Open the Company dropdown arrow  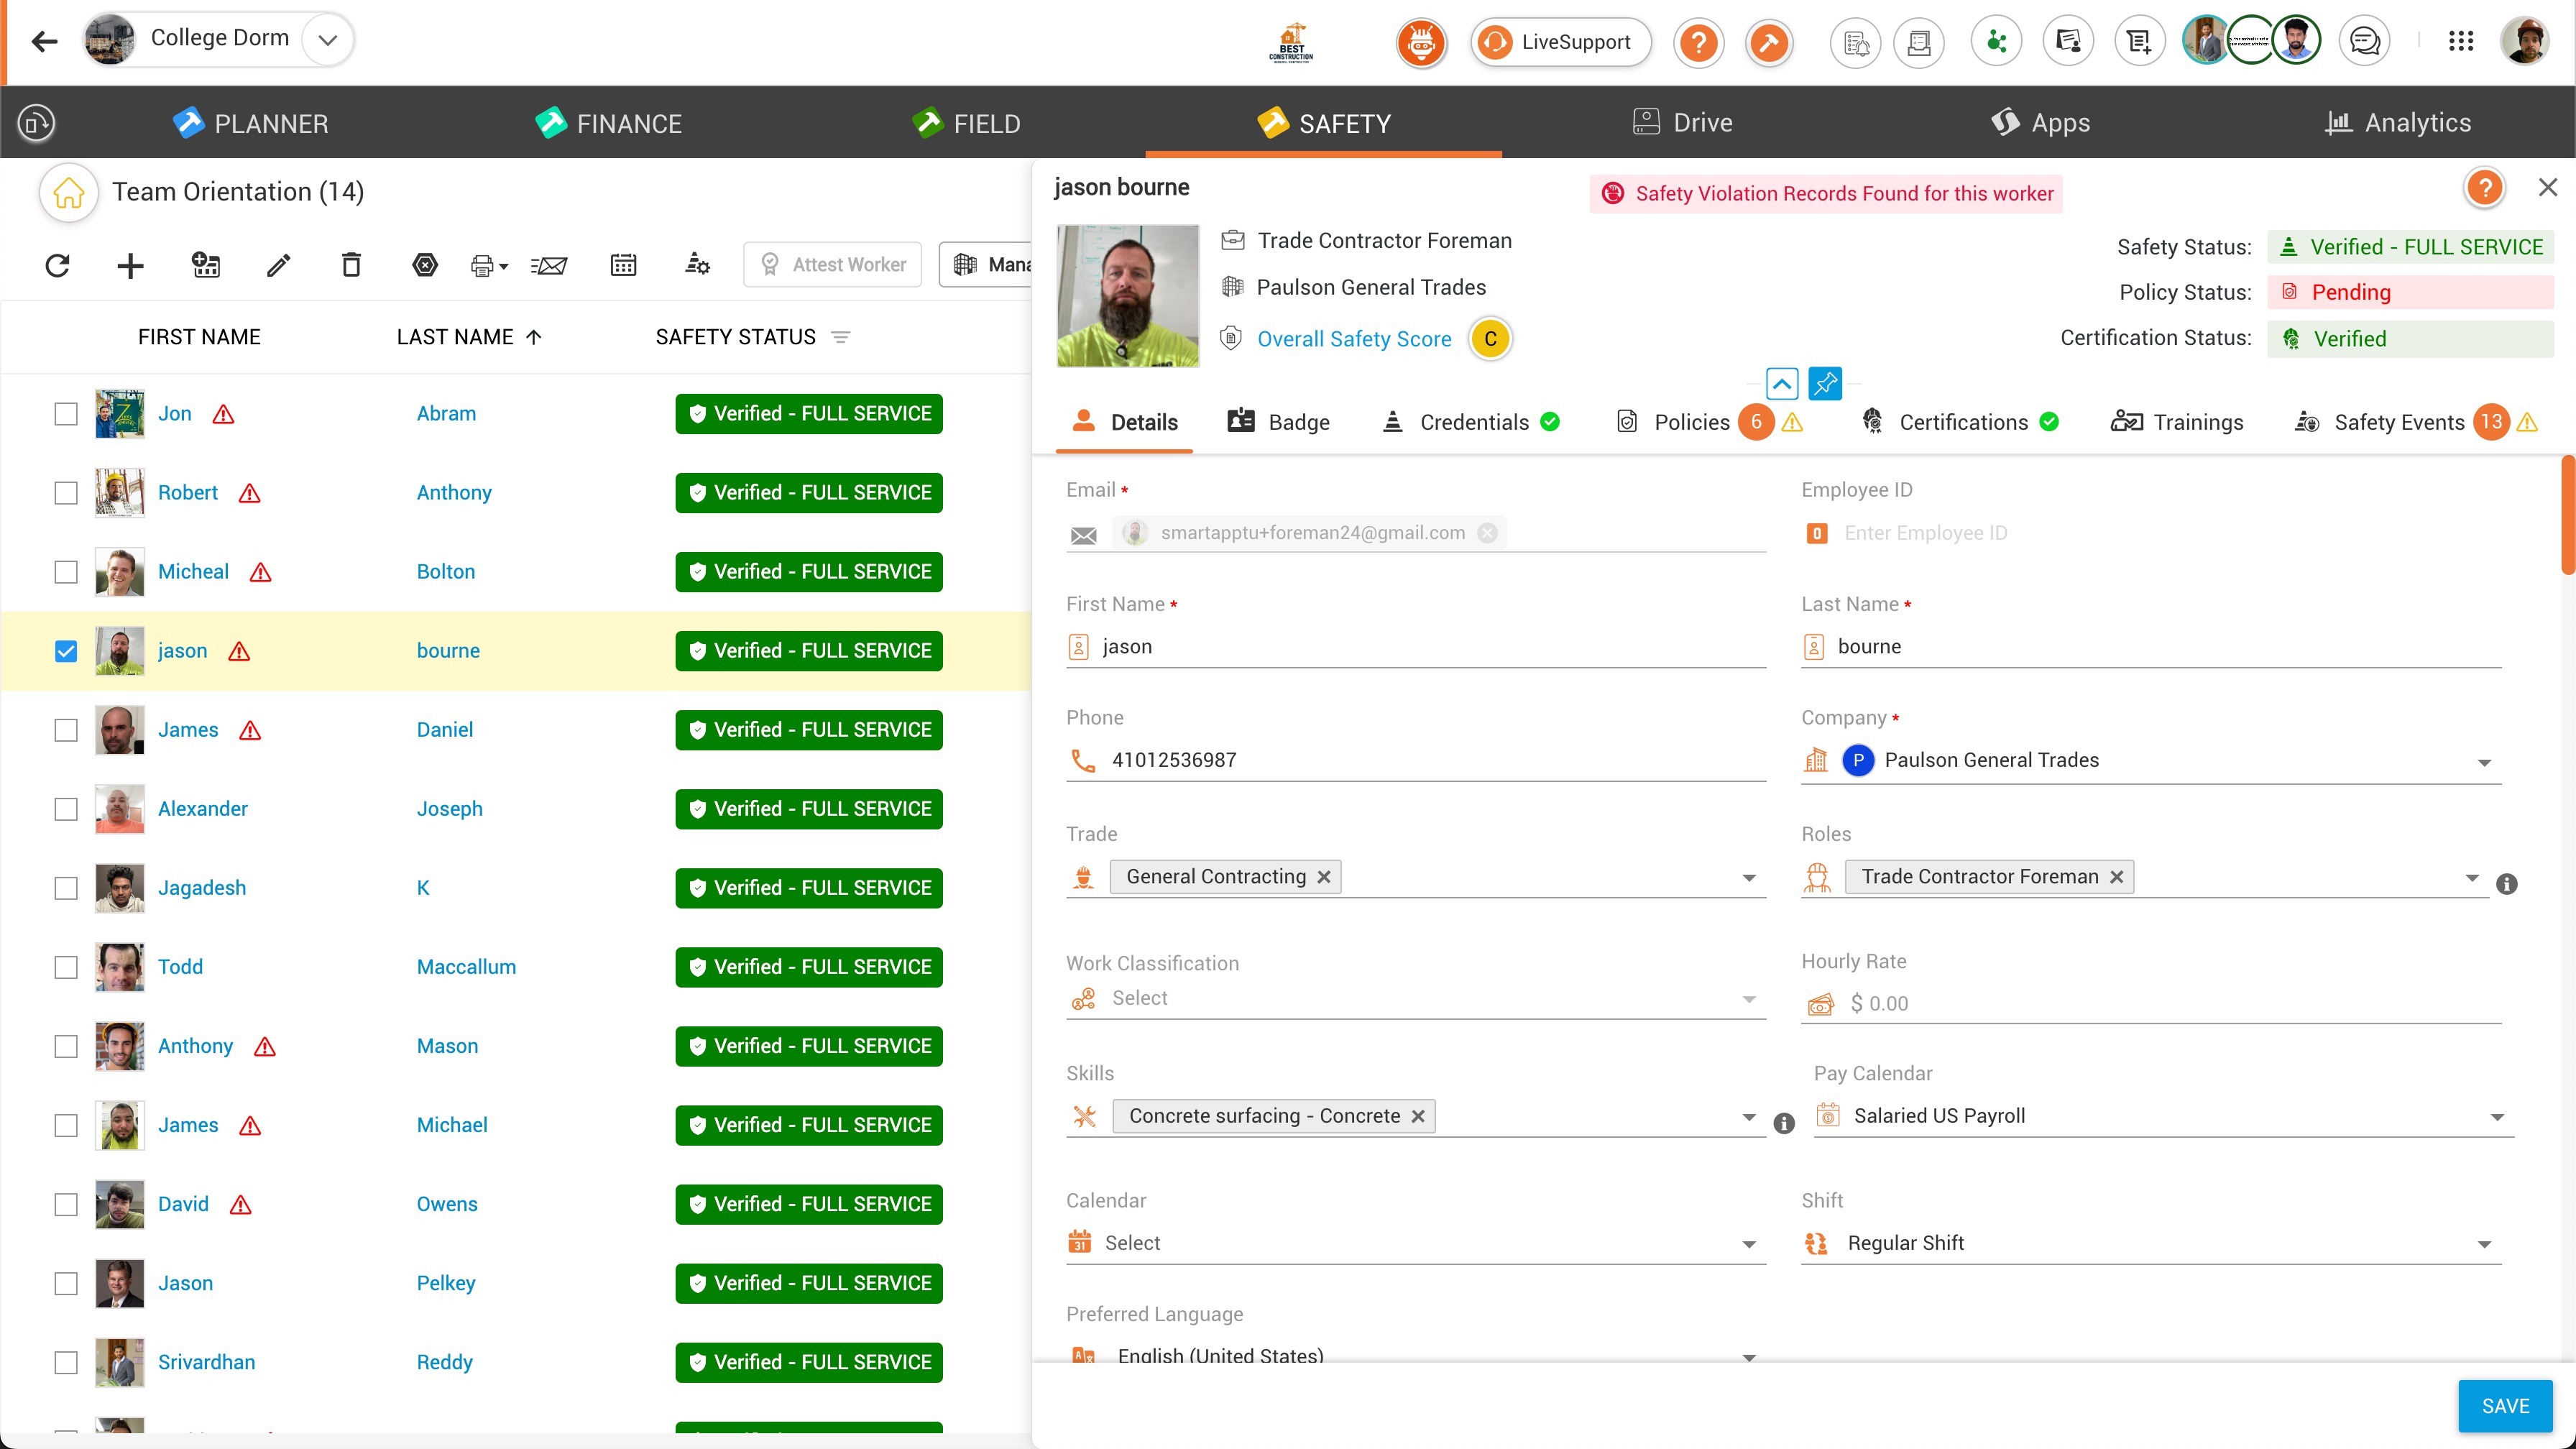2484,763
